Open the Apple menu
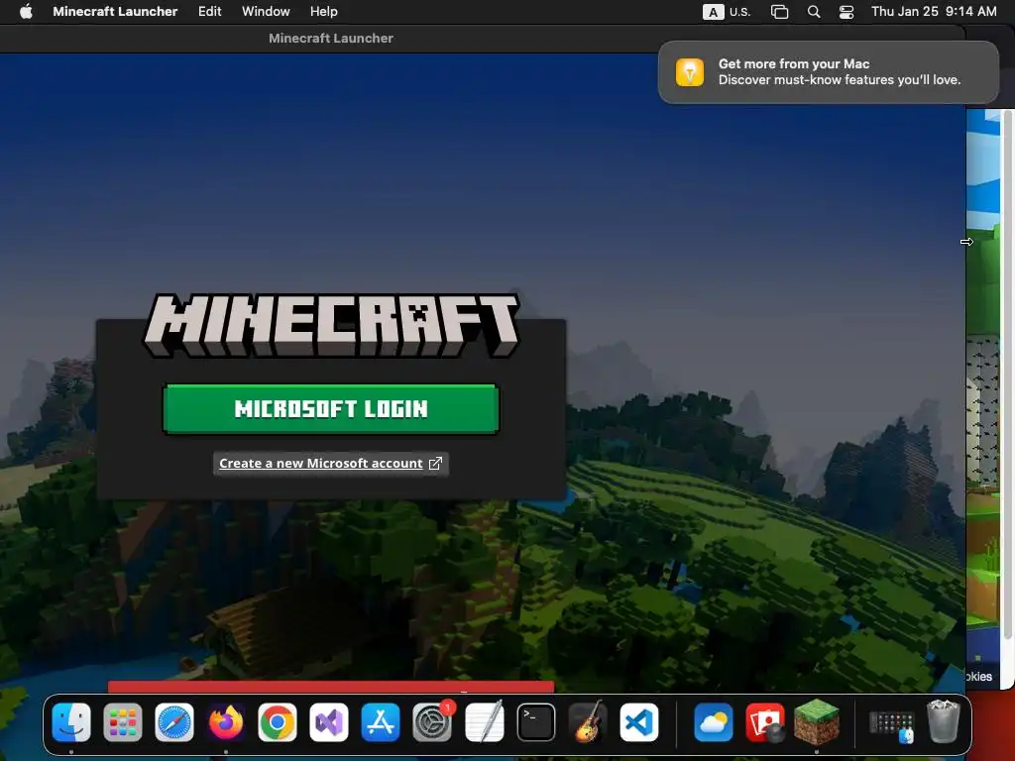Viewport: 1015px width, 761px height. click(26, 12)
